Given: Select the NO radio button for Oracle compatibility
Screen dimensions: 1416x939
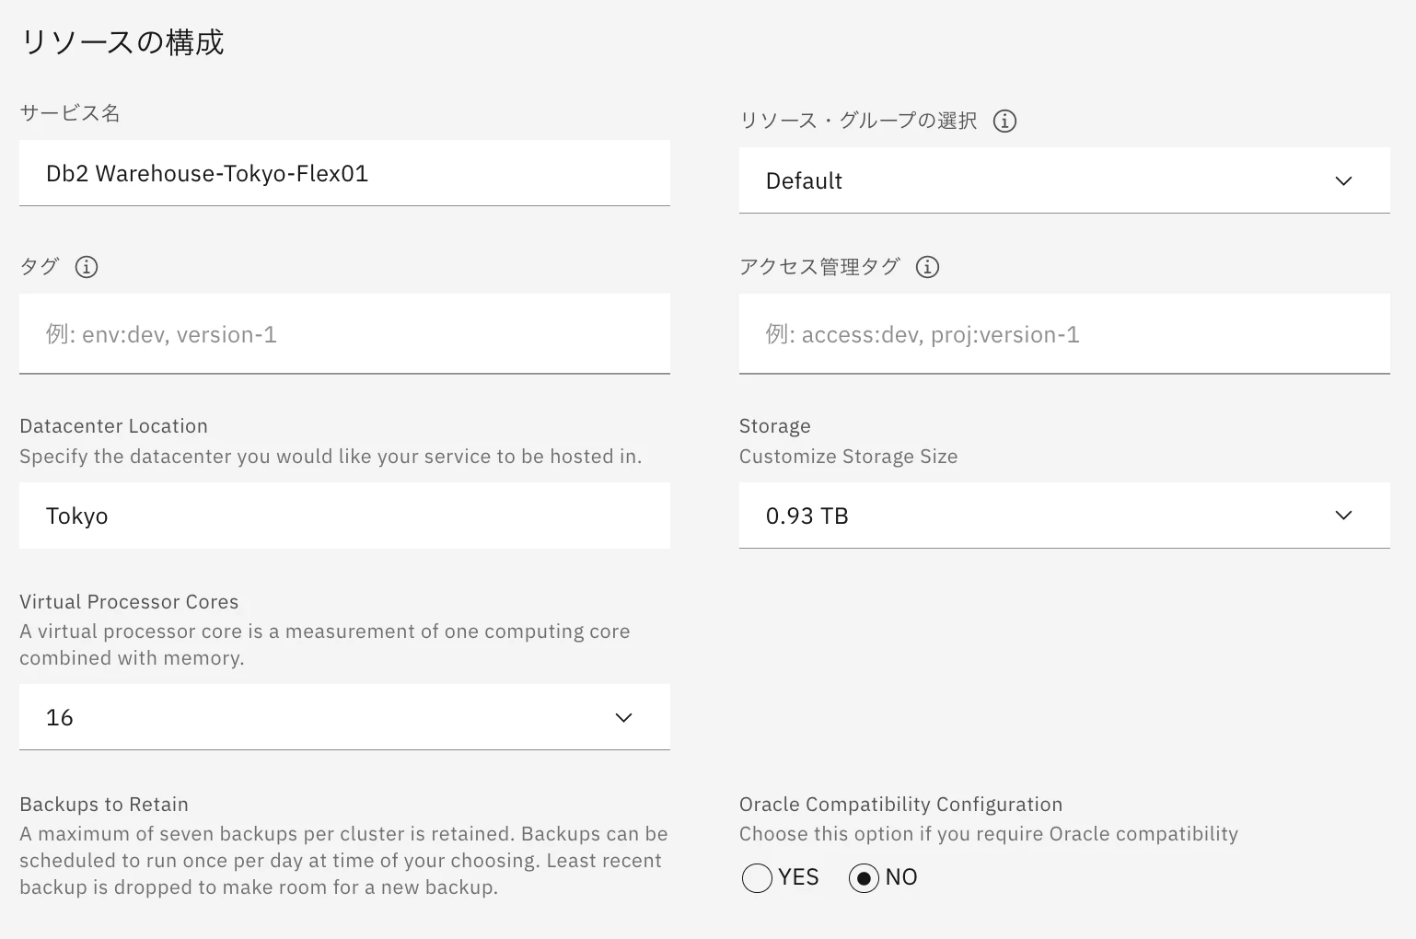Looking at the screenshot, I should (x=864, y=878).
